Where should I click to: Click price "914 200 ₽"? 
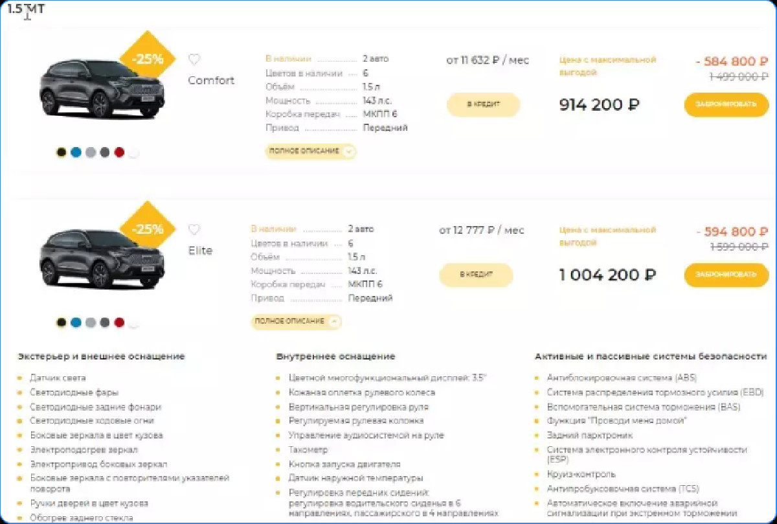tap(599, 104)
